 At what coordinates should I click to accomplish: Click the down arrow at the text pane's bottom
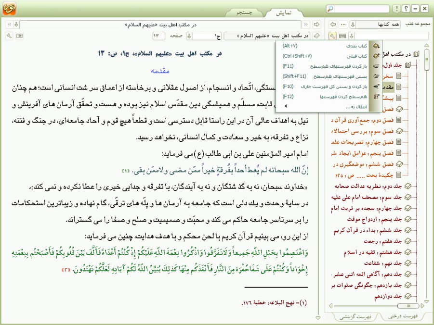tap(318, 318)
